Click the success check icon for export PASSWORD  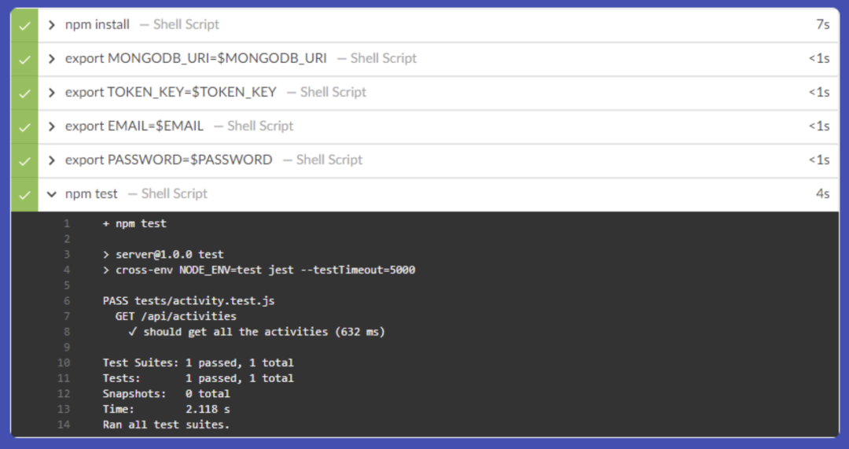point(24,160)
